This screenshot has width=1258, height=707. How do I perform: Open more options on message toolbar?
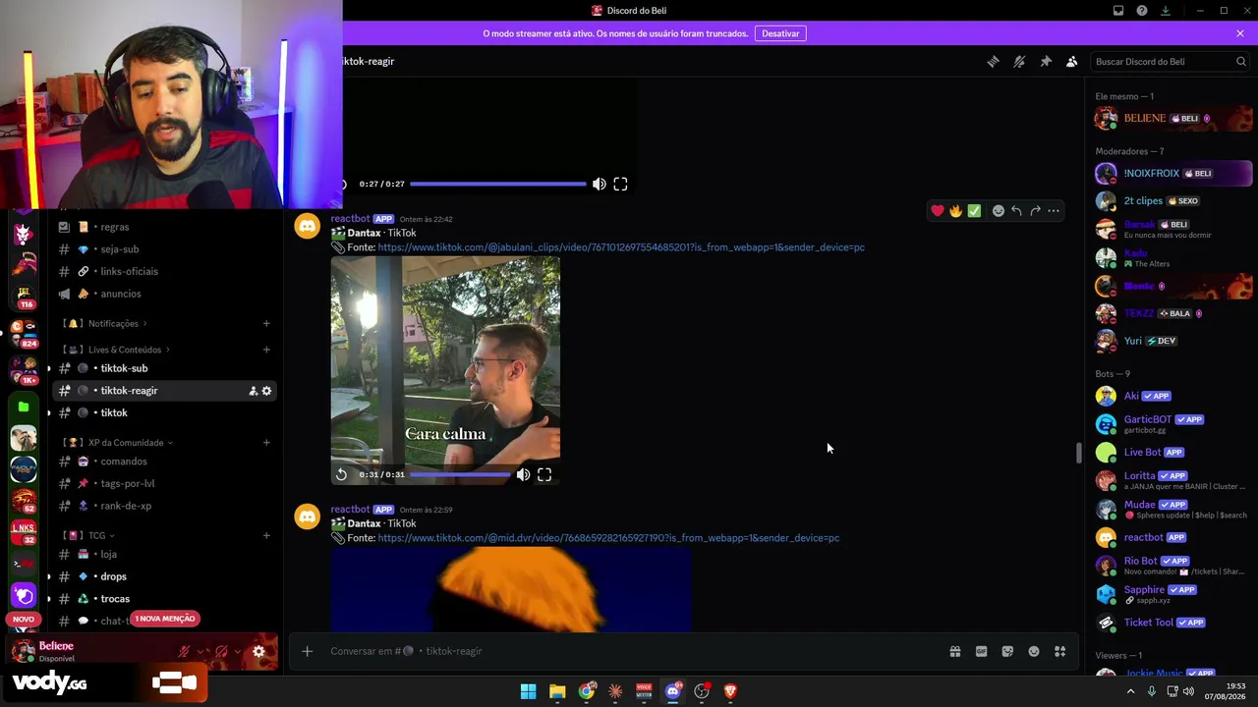coord(1054,211)
